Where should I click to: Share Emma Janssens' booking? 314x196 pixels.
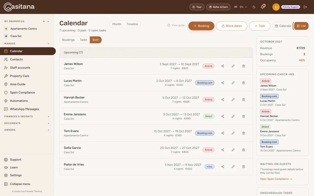222,116
